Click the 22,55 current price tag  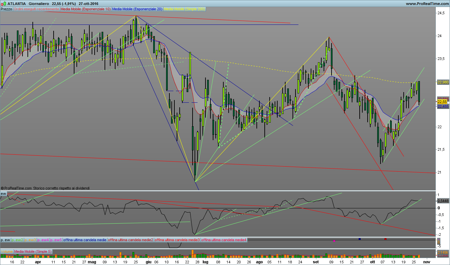coord(442,102)
